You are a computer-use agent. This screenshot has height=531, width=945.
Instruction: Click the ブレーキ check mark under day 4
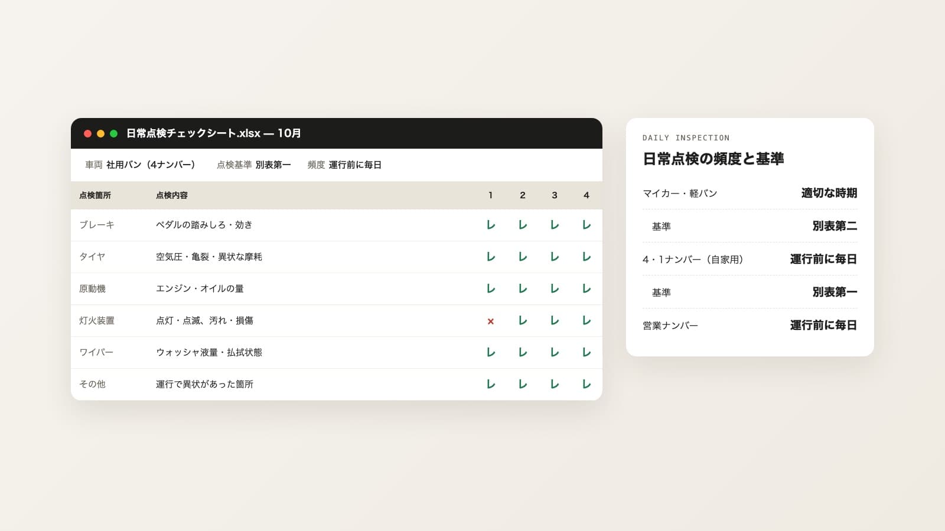(586, 225)
